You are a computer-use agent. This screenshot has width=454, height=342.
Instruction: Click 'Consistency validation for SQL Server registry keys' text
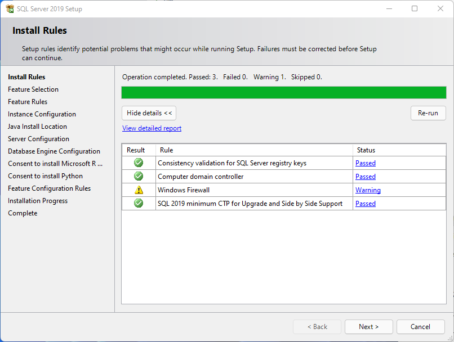[232, 163]
